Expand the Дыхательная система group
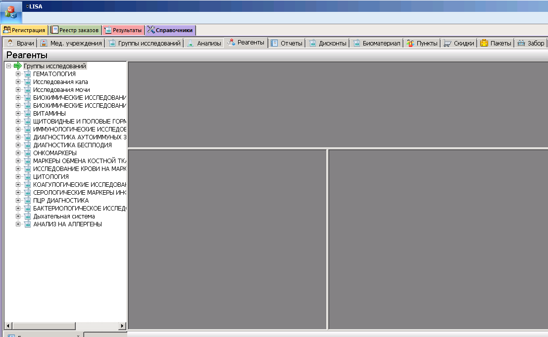The image size is (548, 337). pyautogui.click(x=18, y=216)
